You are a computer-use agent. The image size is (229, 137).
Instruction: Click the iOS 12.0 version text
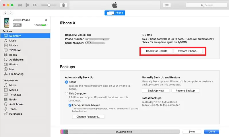pos(147,35)
